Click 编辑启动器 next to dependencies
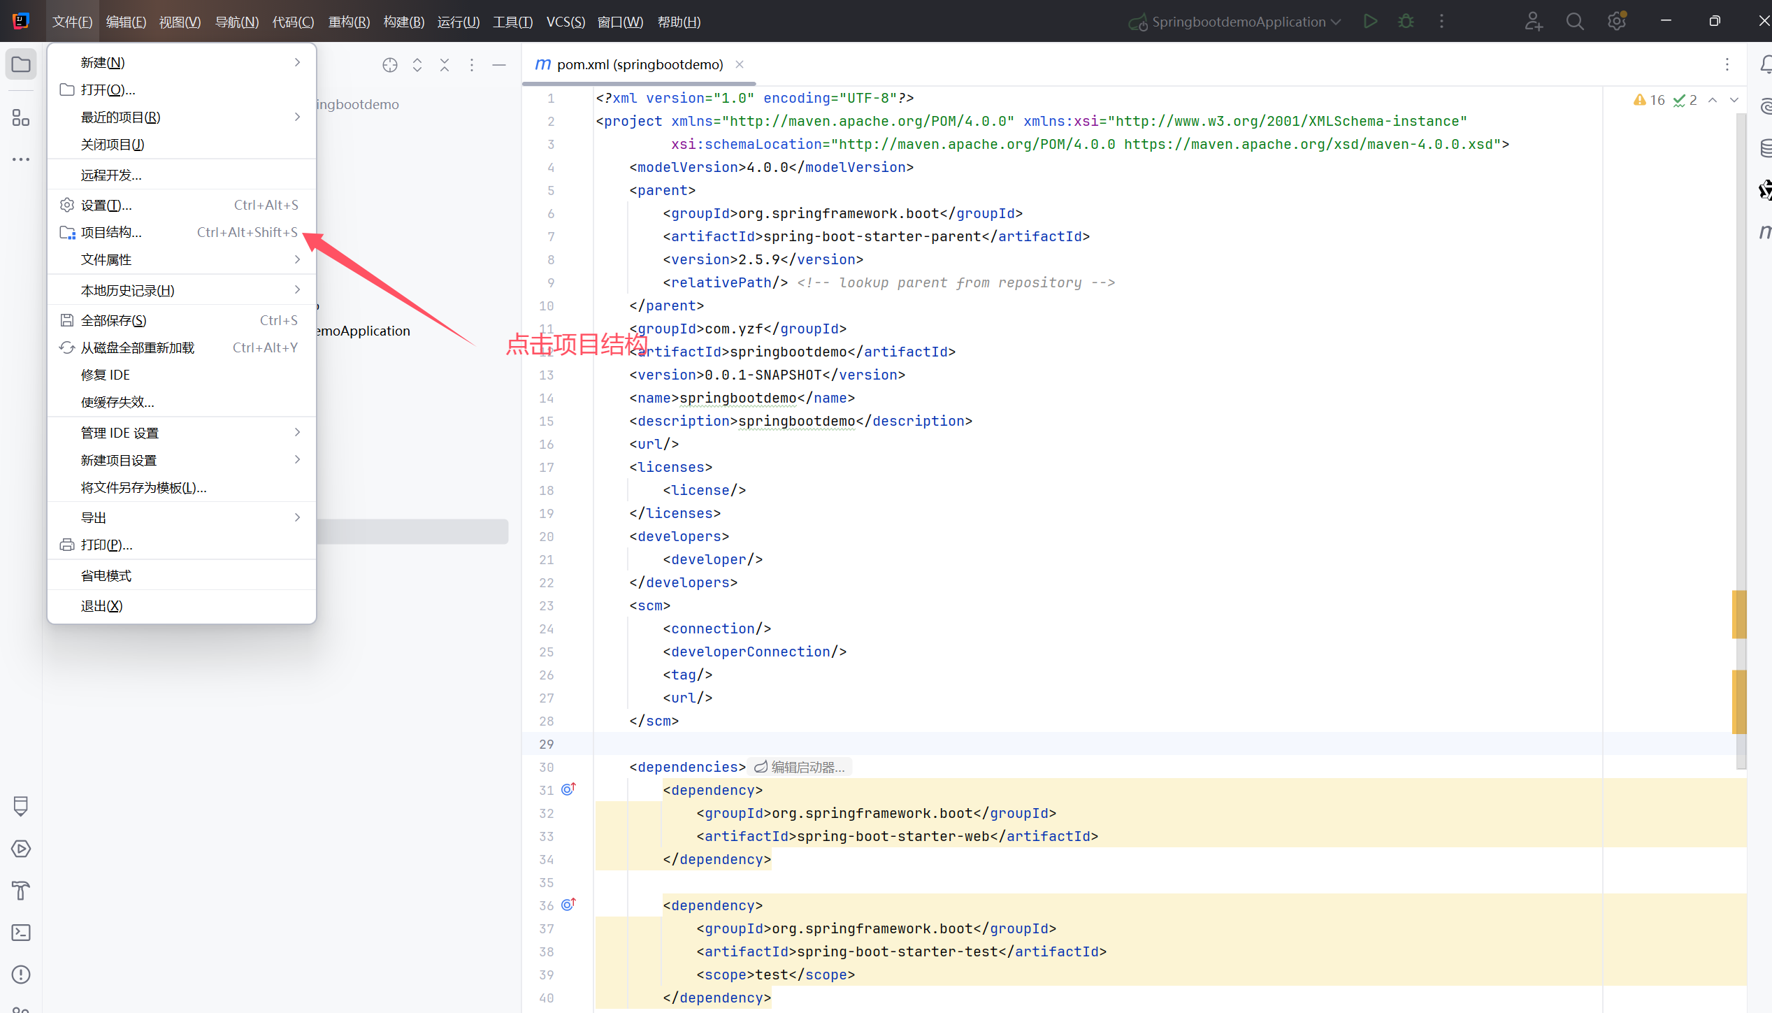This screenshot has height=1013, width=1772. (804, 766)
